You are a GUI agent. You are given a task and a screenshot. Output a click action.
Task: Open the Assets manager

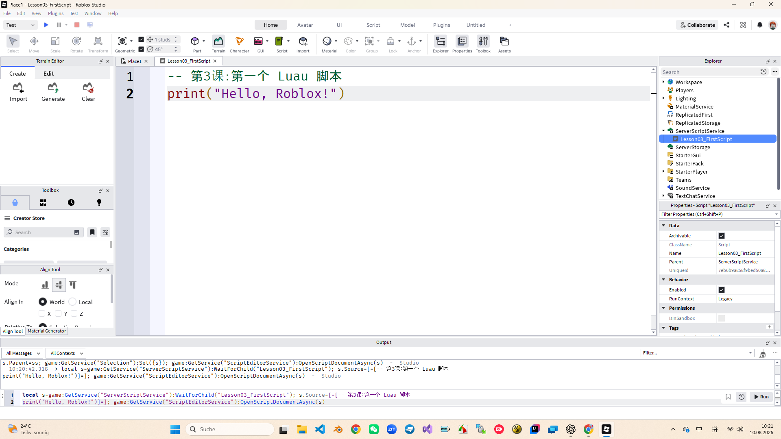coord(504,44)
